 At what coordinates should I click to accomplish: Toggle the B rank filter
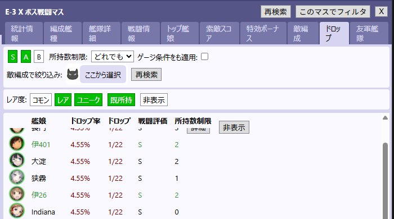pyautogui.click(x=39, y=56)
